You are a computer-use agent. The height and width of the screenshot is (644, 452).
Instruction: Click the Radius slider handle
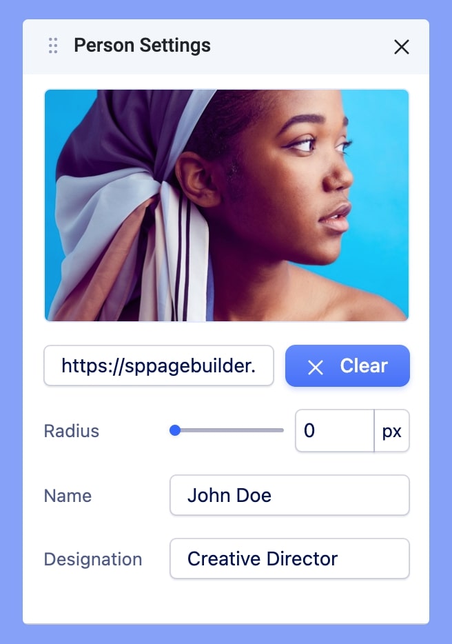175,430
